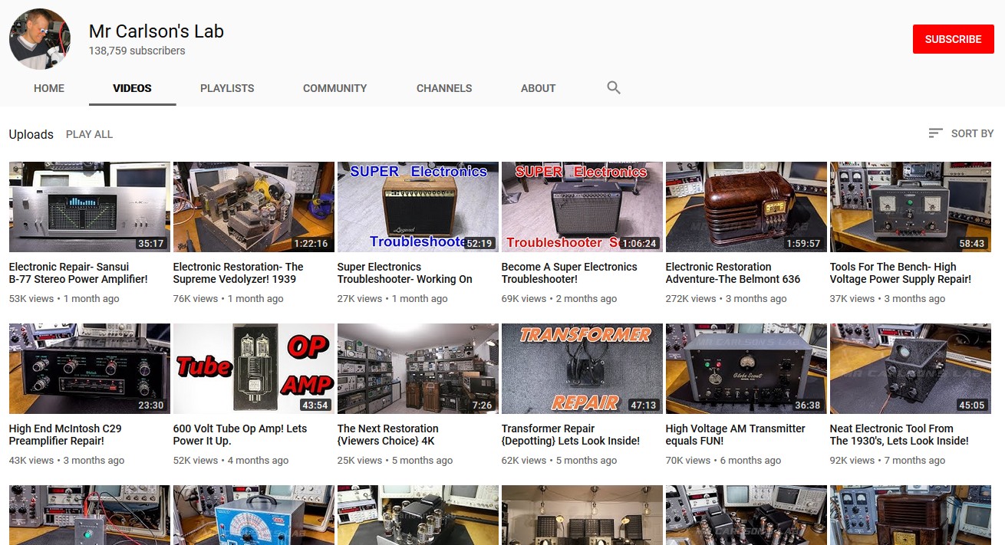Open the High Voltage Power Supply Repair thumbnail
Viewport: 1005px width, 545px height.
coord(911,207)
